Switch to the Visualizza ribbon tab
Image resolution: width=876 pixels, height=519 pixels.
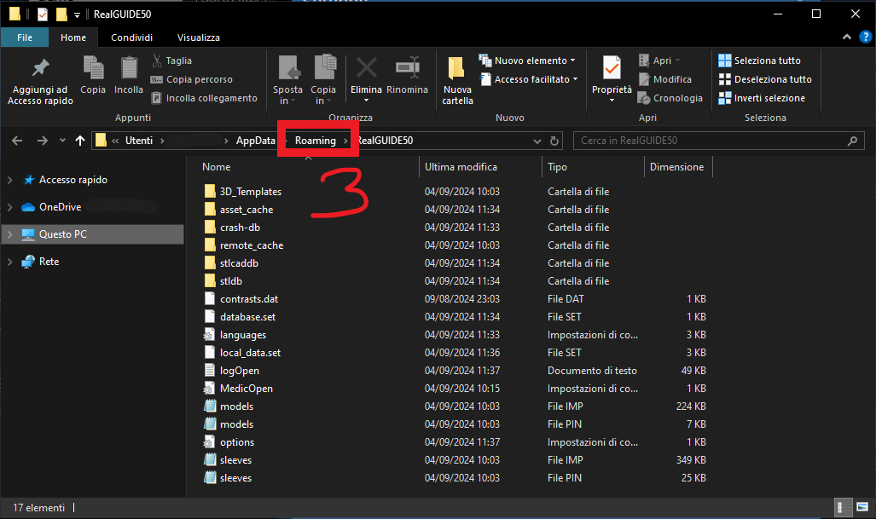tap(198, 37)
